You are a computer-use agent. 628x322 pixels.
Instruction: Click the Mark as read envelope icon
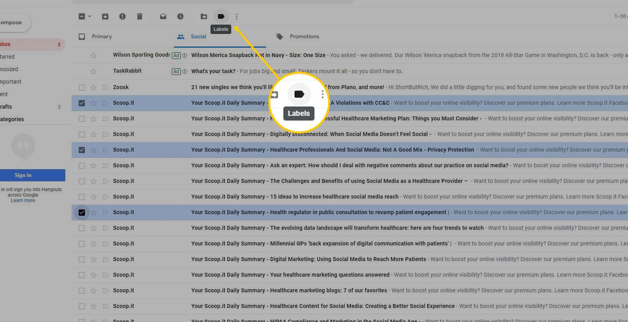tap(163, 16)
